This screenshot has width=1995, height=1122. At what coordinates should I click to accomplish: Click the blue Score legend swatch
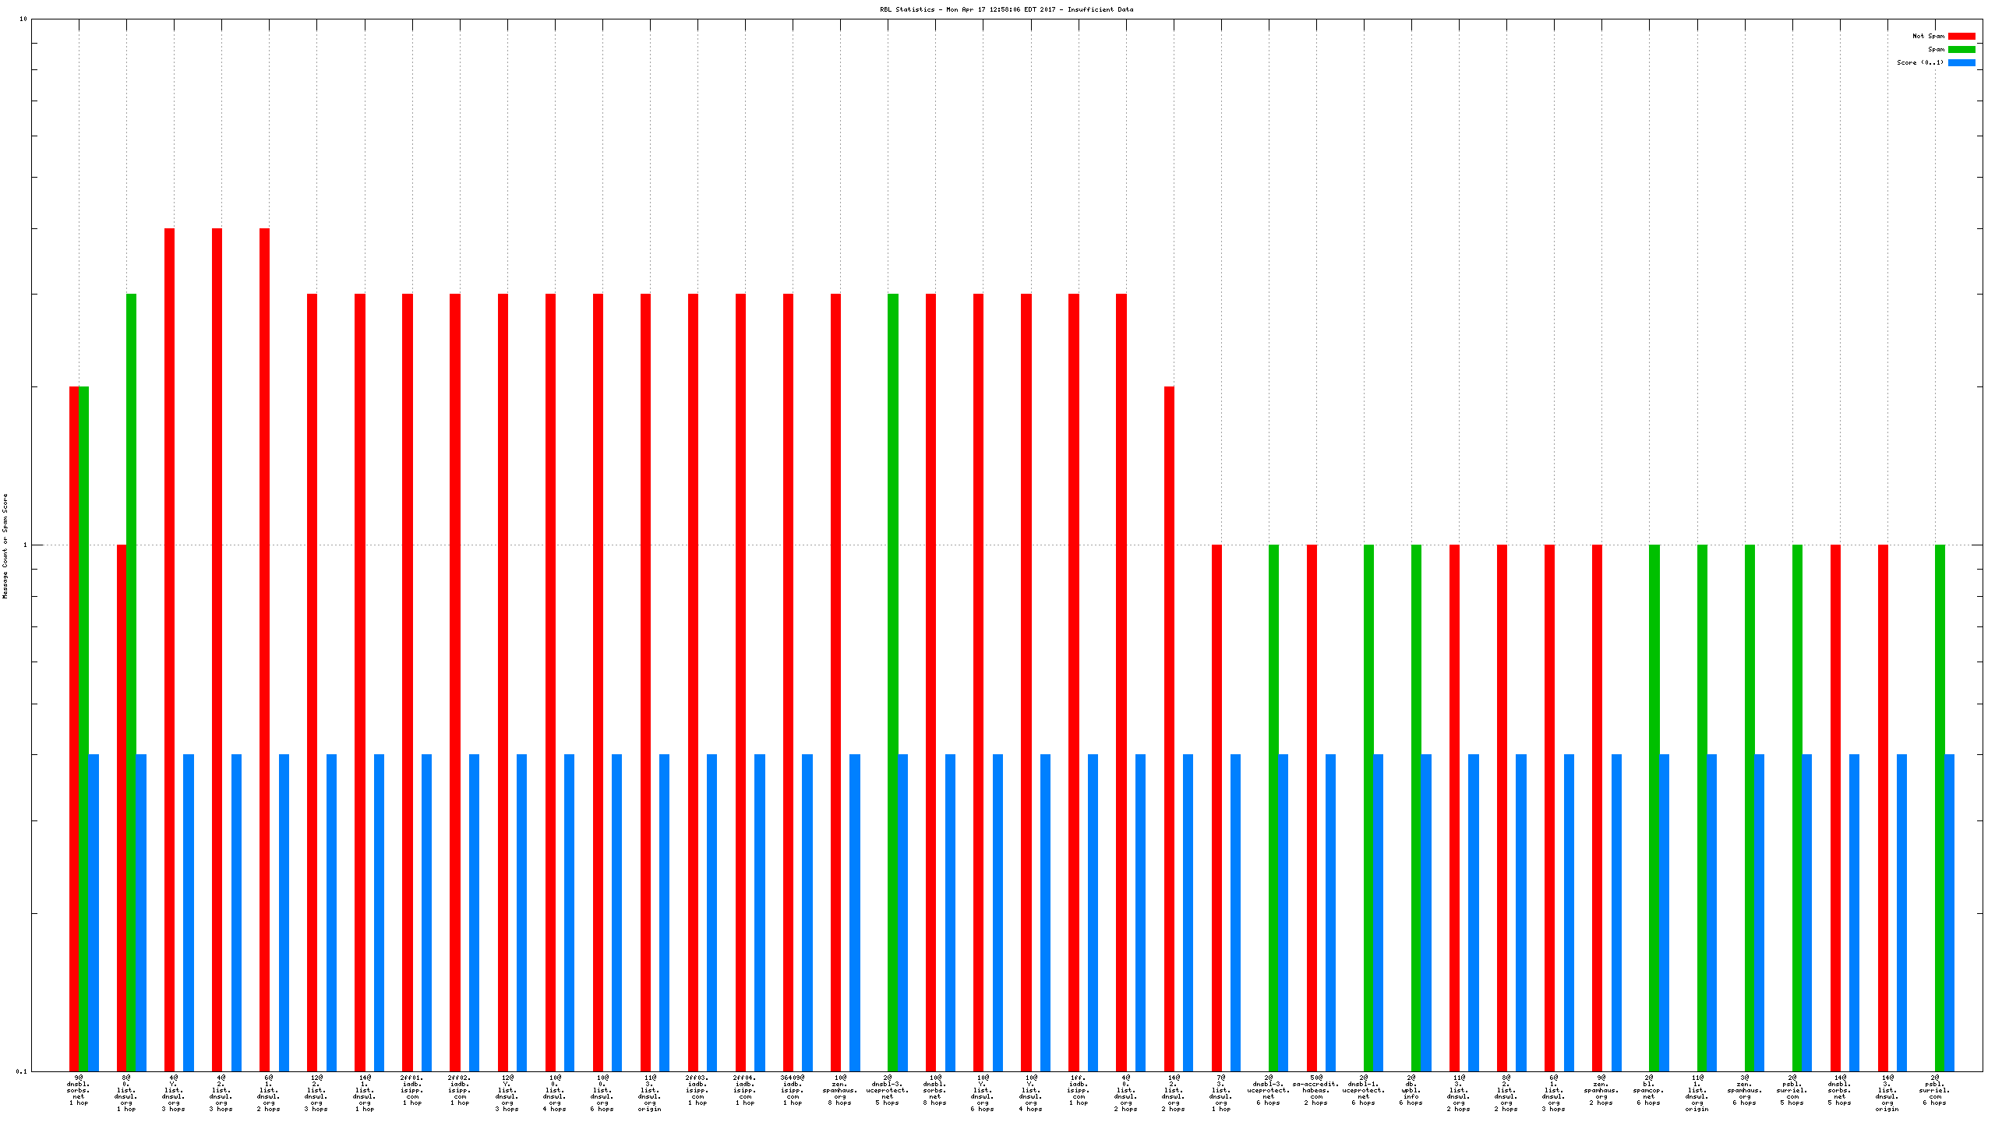1961,62
